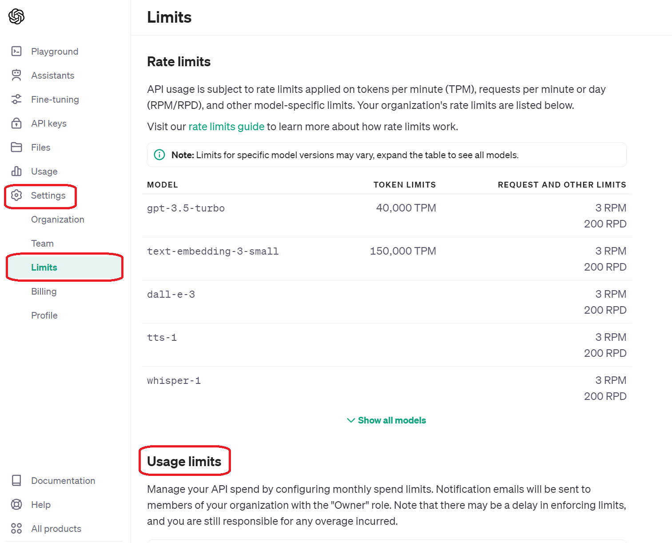Click the whisper-1 model name
This screenshot has height=543, width=672.
(174, 381)
